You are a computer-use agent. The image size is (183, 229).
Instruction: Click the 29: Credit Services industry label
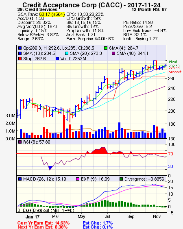[37, 9]
